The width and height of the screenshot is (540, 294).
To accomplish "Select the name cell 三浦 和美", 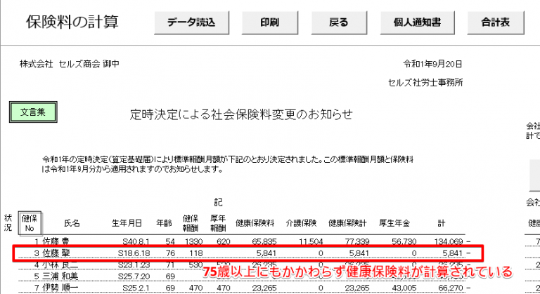I will click(60, 276).
